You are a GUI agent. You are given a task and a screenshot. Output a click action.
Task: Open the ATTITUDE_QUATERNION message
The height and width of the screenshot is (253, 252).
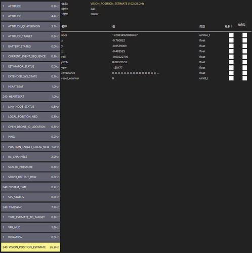tap(30, 26)
